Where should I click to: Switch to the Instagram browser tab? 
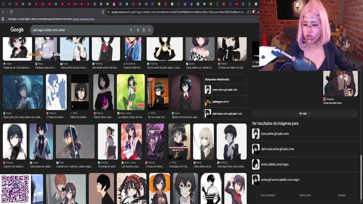tap(114, 4)
